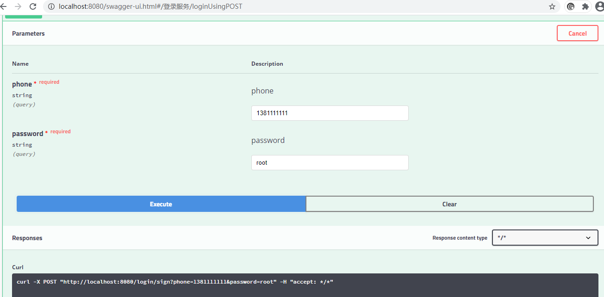Click the phone parameter name

(x=22, y=84)
